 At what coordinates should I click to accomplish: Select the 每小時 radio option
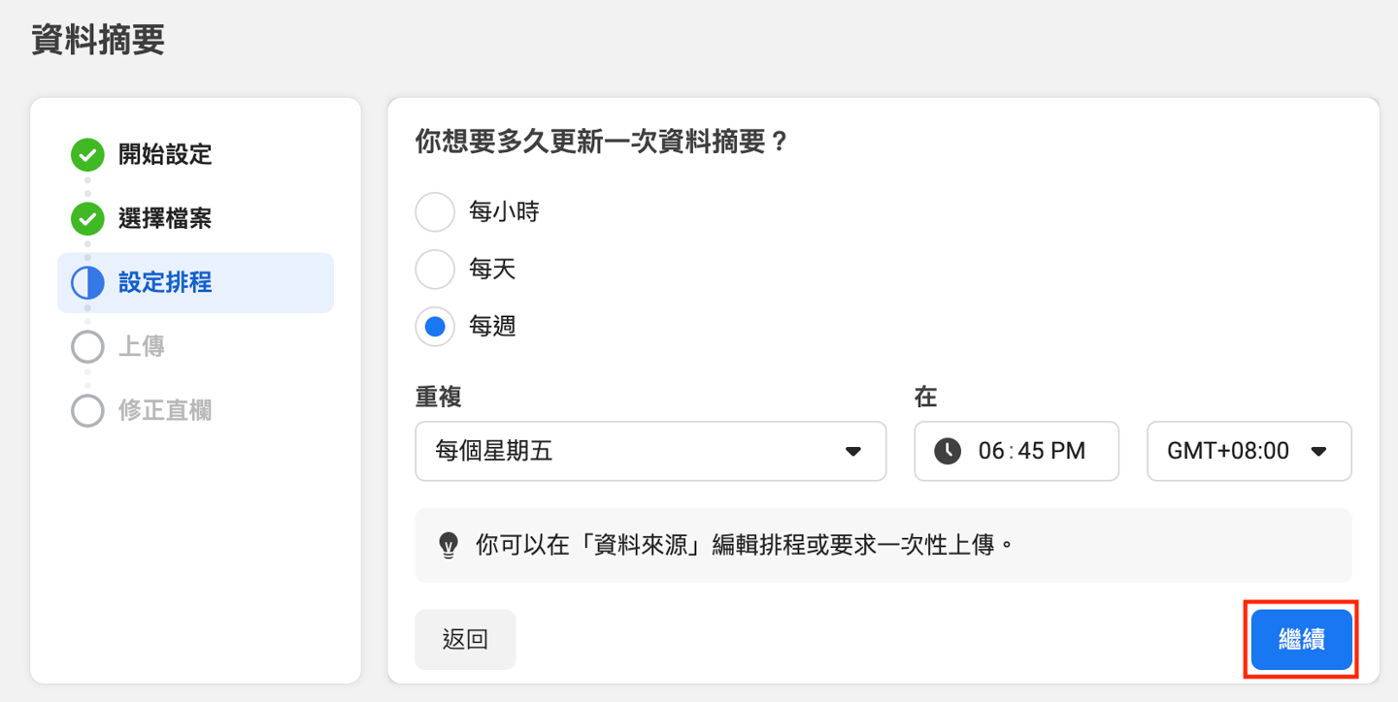click(x=435, y=212)
